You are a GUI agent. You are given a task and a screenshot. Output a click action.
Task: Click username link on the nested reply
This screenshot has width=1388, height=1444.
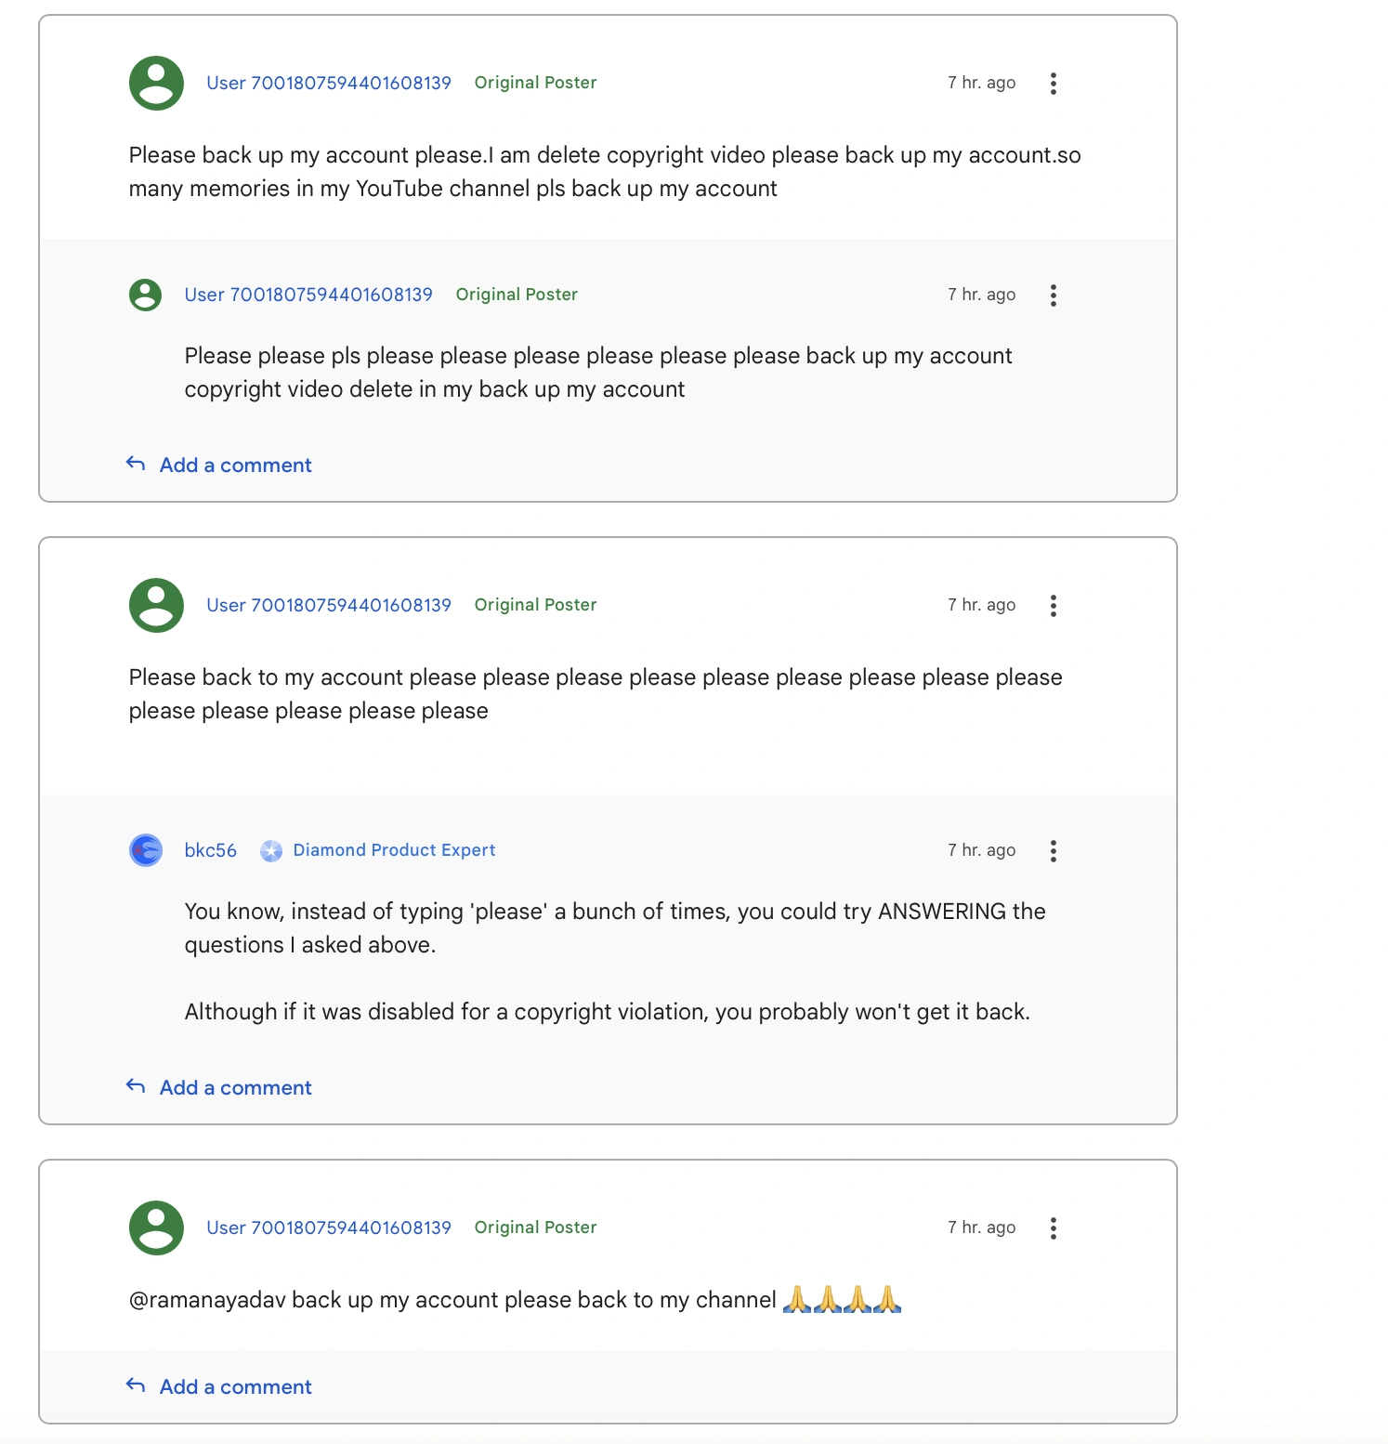pos(308,295)
